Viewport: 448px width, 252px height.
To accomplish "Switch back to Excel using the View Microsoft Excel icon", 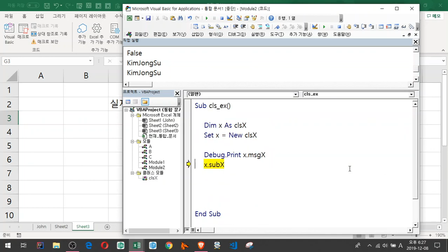I will tap(129, 18).
